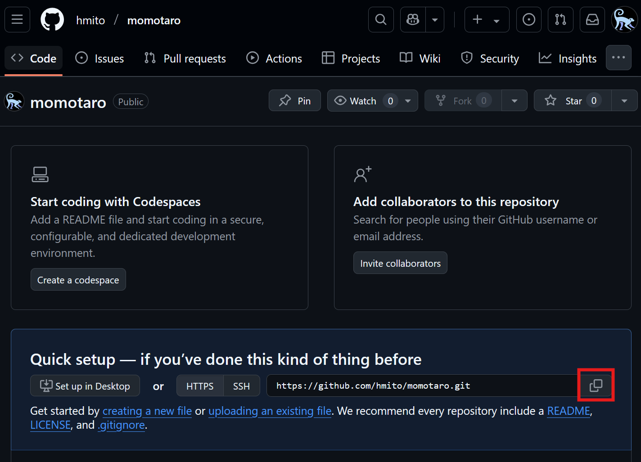Open the Pull requests tab

click(185, 58)
